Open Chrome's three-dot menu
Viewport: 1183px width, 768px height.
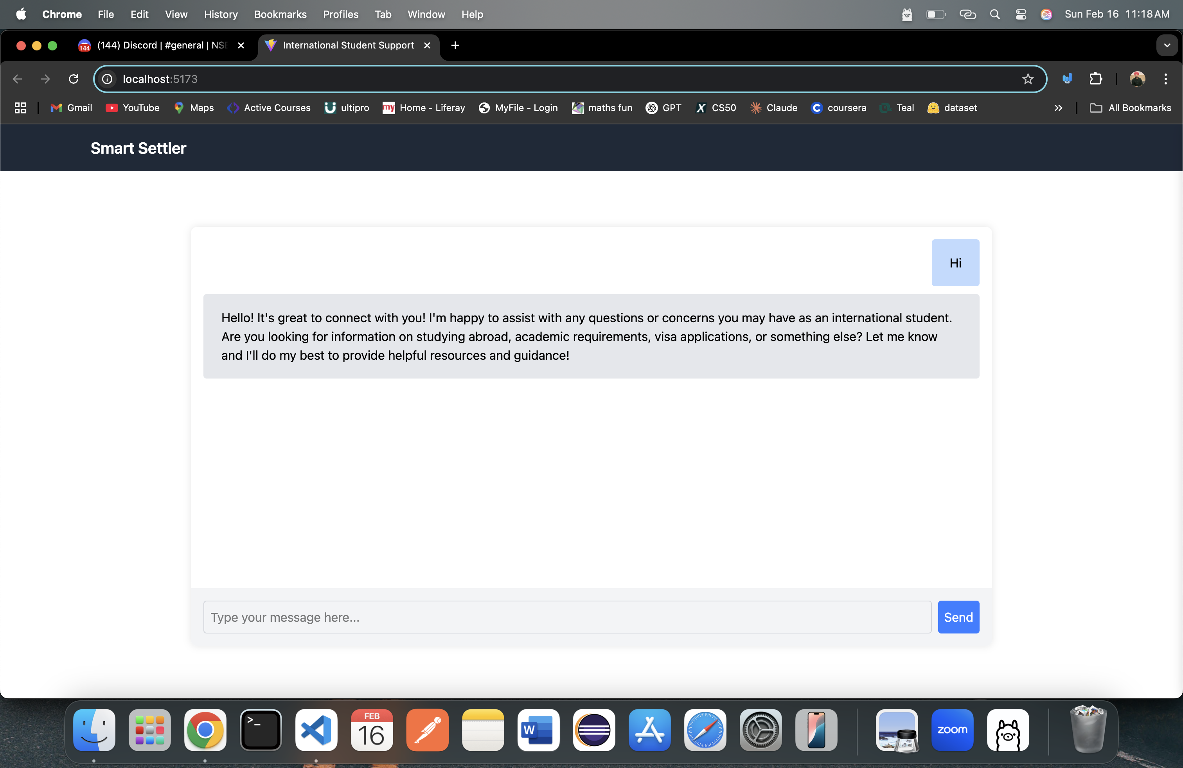[1165, 79]
